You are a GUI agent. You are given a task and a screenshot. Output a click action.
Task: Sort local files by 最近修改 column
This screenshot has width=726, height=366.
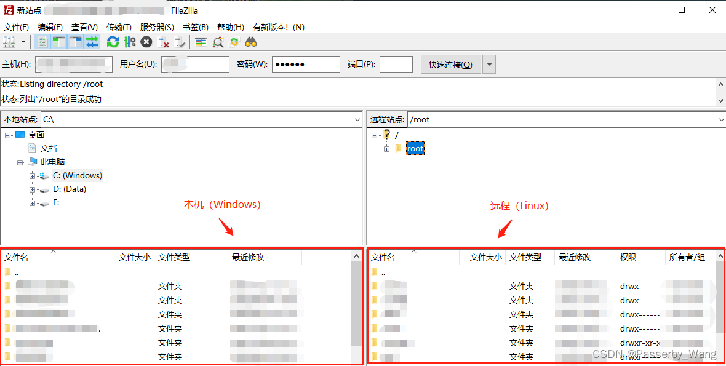265,257
